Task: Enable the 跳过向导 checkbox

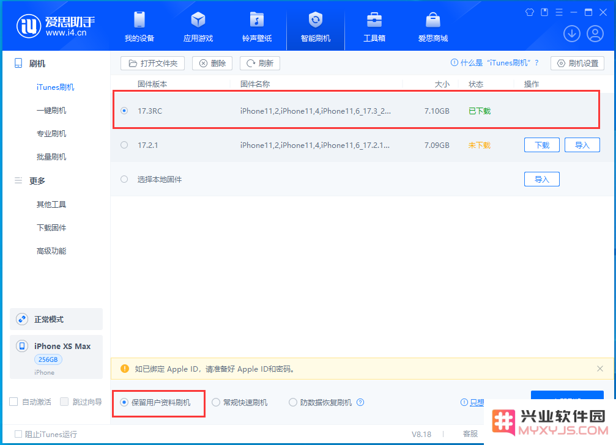Action: pos(64,402)
